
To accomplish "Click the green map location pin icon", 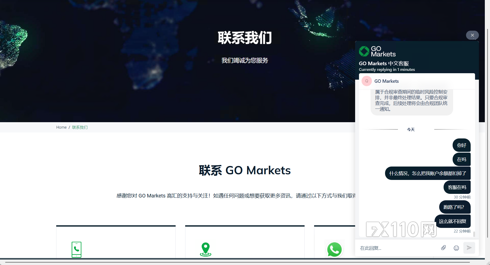I will pos(206,249).
